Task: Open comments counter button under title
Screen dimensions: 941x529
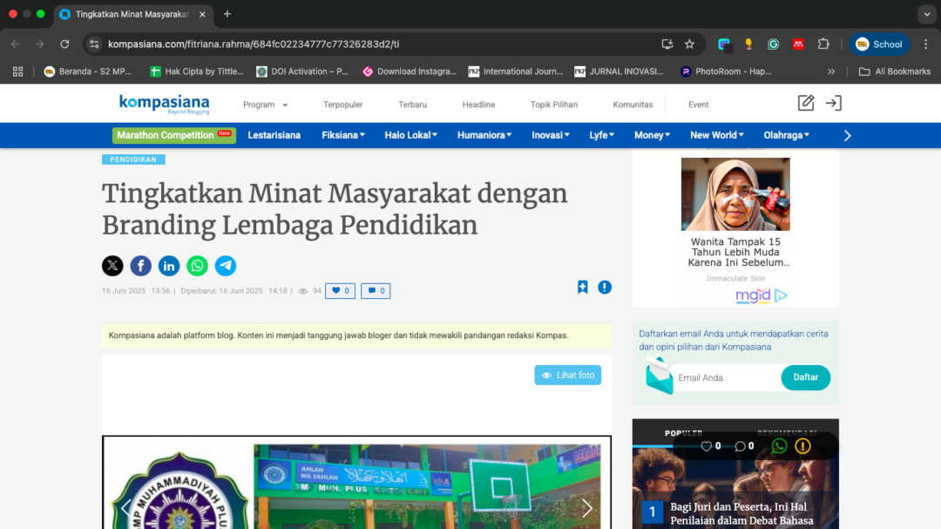Action: [376, 290]
